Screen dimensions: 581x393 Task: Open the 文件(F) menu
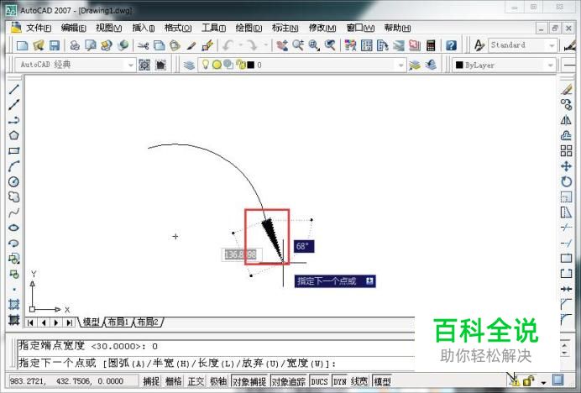pyautogui.click(x=39, y=28)
